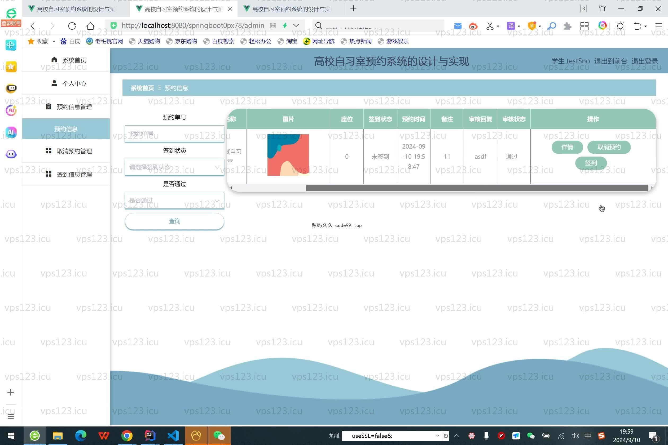The height and width of the screenshot is (445, 668).
Task: Focus the 预约单号 input field
Action: click(174, 133)
